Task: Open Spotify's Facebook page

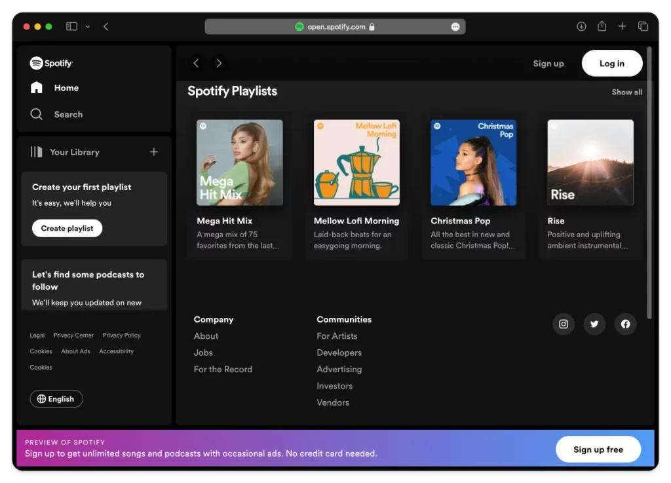Action: [x=624, y=324]
